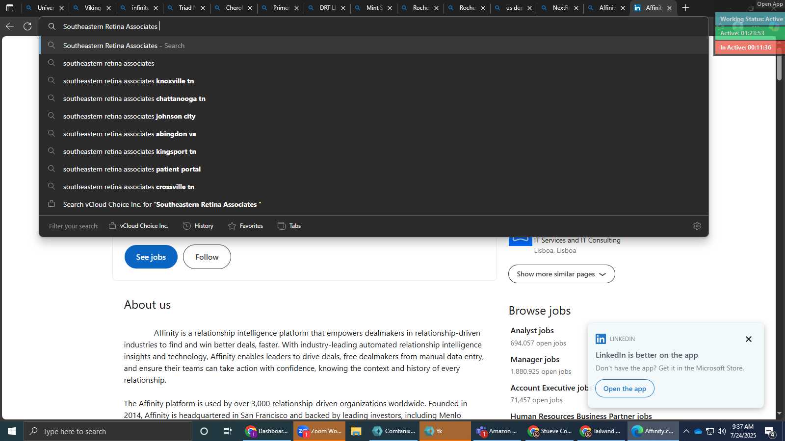Viewport: 785px width, 441px height.
Task: Select suggestion chattanooga tn
Action: coord(374,98)
